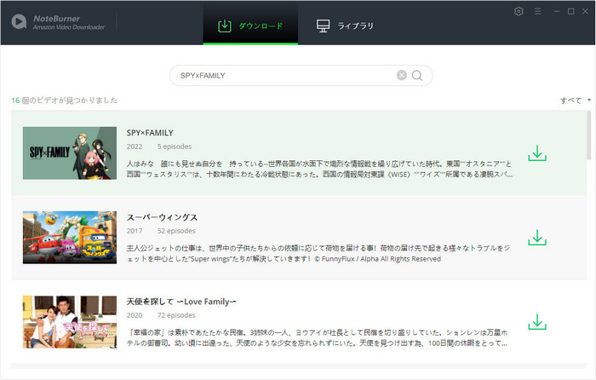596x380 pixels.
Task: Click the 天使を探して description text
Action: coord(317,337)
